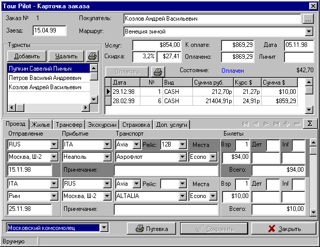320x247 pixels.
Task: Open buyer lookup with the ellipsis button
Action: 308,19
